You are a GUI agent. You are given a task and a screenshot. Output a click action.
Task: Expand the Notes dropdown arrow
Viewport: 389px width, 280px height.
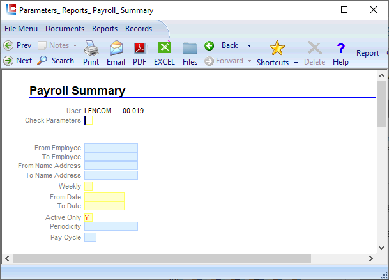75,45
